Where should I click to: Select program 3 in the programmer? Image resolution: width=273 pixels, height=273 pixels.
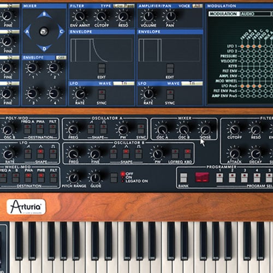245,178
